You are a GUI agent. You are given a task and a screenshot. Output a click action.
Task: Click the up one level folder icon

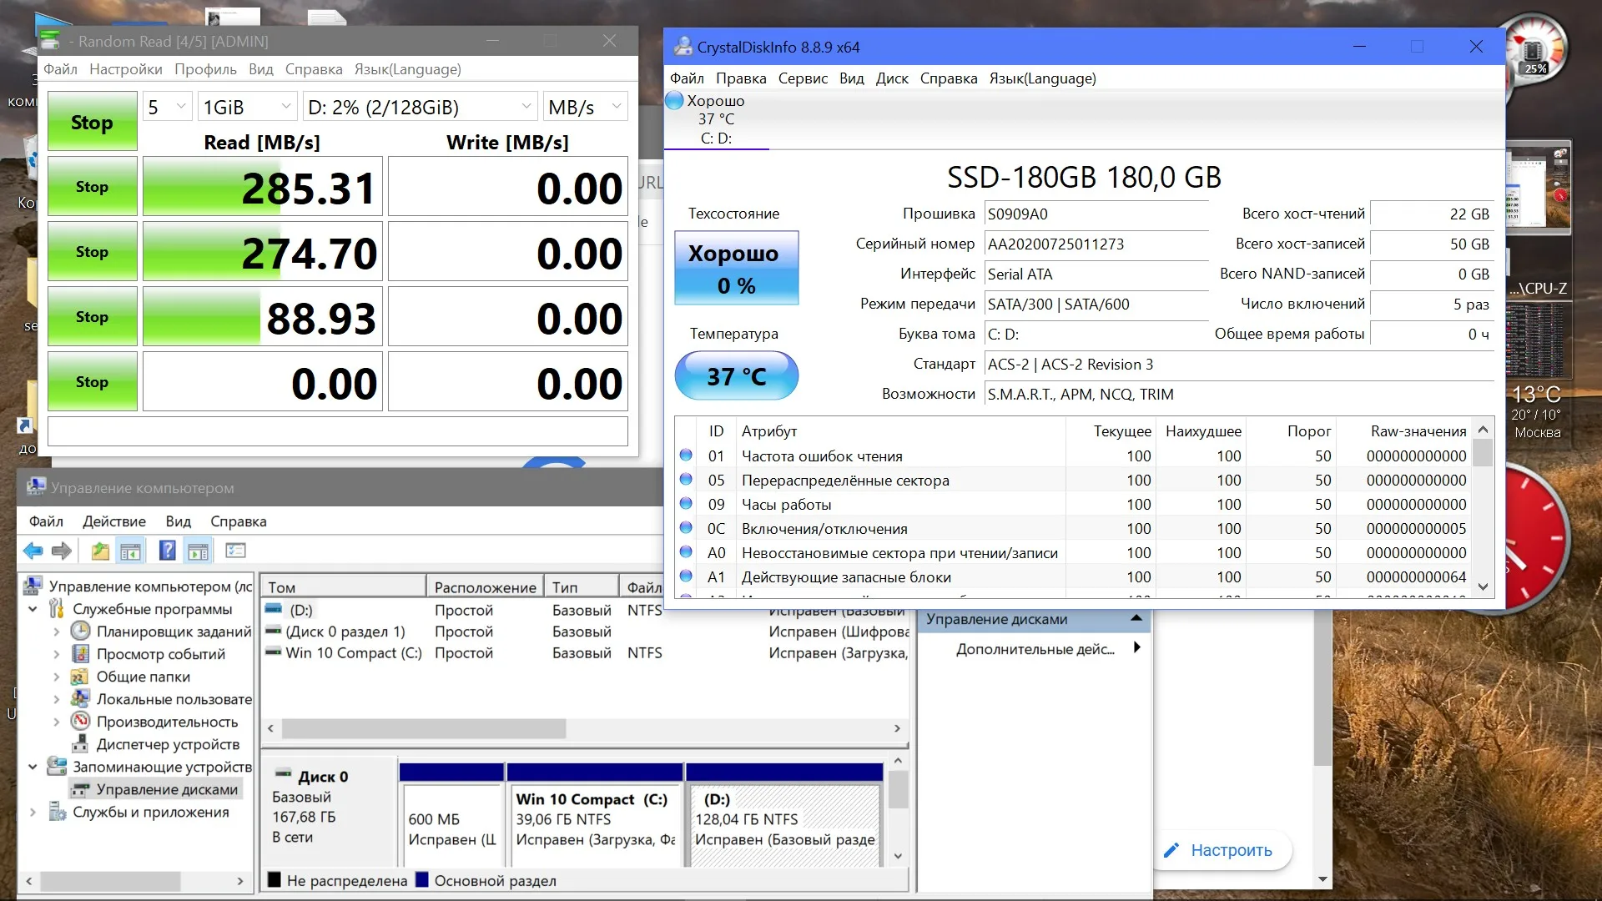pyautogui.click(x=100, y=551)
